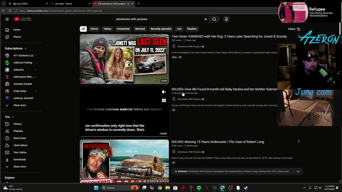Select the Recently uploaded filter chip

tap(161, 29)
